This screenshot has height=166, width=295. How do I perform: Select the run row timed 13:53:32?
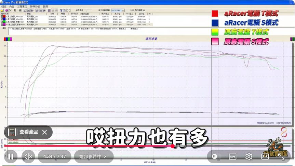(77, 25)
